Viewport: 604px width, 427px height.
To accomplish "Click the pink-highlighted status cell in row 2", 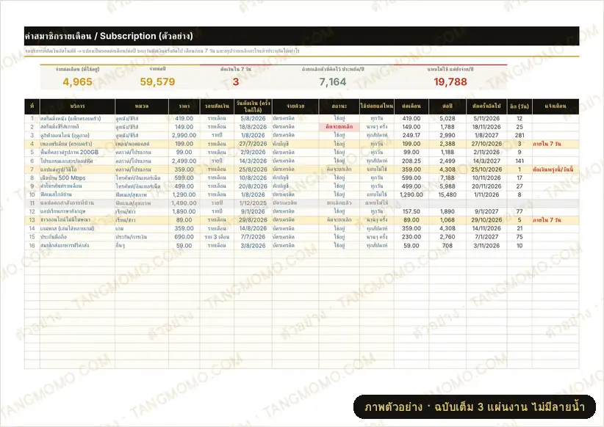I will point(339,127).
